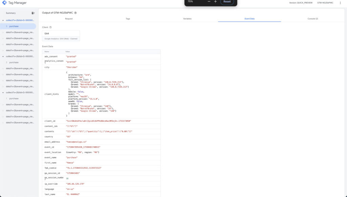Collapse the second collect?v=2 request group
The image size is (347, 197).
pyautogui.click(x=3, y=57)
